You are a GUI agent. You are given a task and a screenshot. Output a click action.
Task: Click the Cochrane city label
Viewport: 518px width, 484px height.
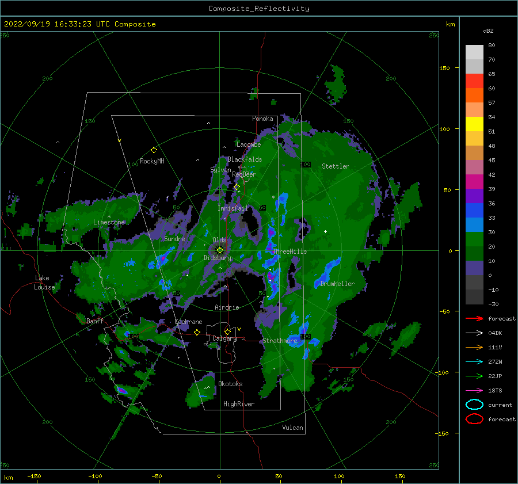tap(188, 322)
